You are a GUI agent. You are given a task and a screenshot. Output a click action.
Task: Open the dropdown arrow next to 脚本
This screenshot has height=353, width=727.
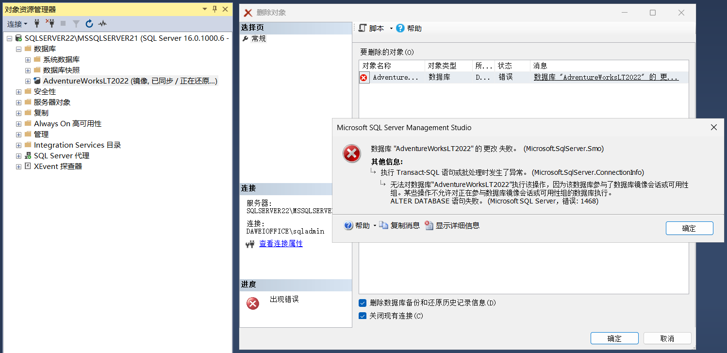391,29
